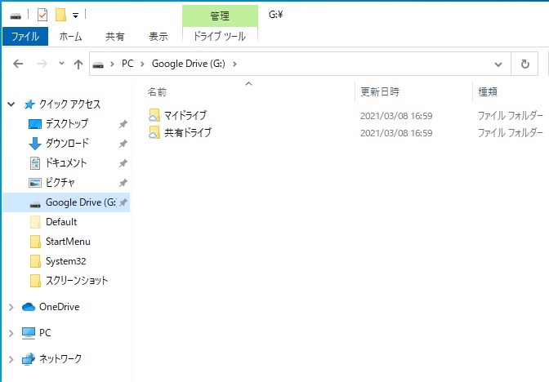This screenshot has width=549, height=382.
Task: Open ダウンロード in the sidebar
Action: click(x=67, y=144)
